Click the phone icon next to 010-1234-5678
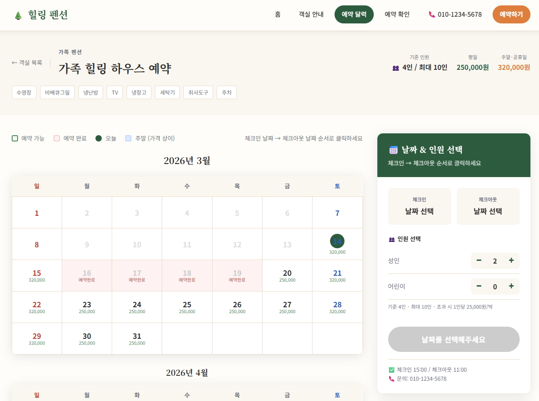Viewport: 539px width, 401px height. [431, 14]
